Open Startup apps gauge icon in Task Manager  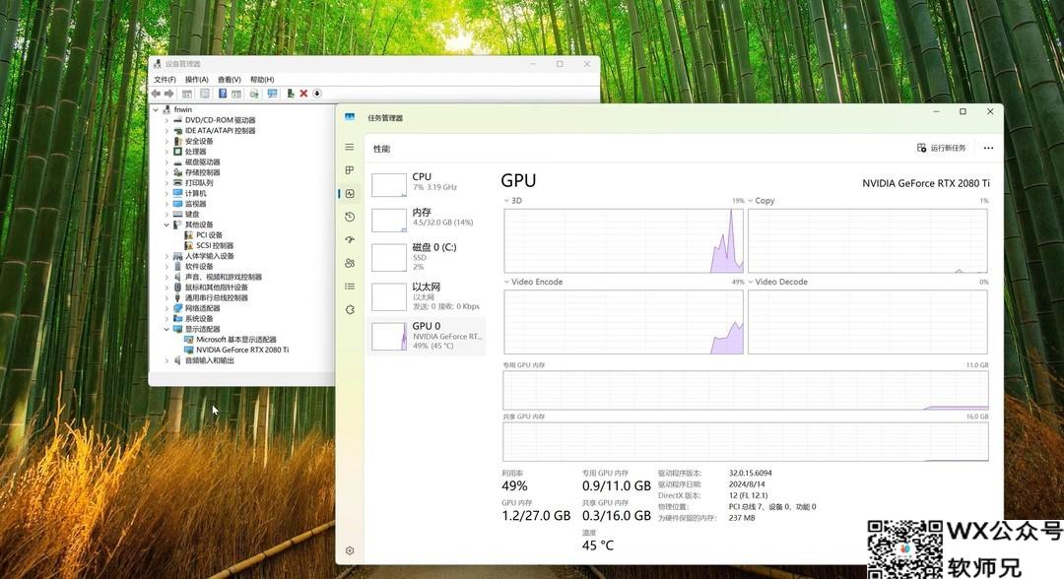click(350, 240)
